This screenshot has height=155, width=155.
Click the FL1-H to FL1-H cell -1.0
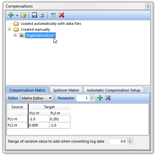tap(39, 119)
